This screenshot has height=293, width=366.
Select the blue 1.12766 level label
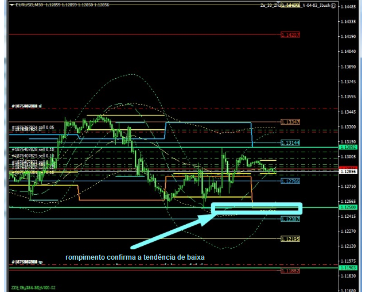coord(290,181)
